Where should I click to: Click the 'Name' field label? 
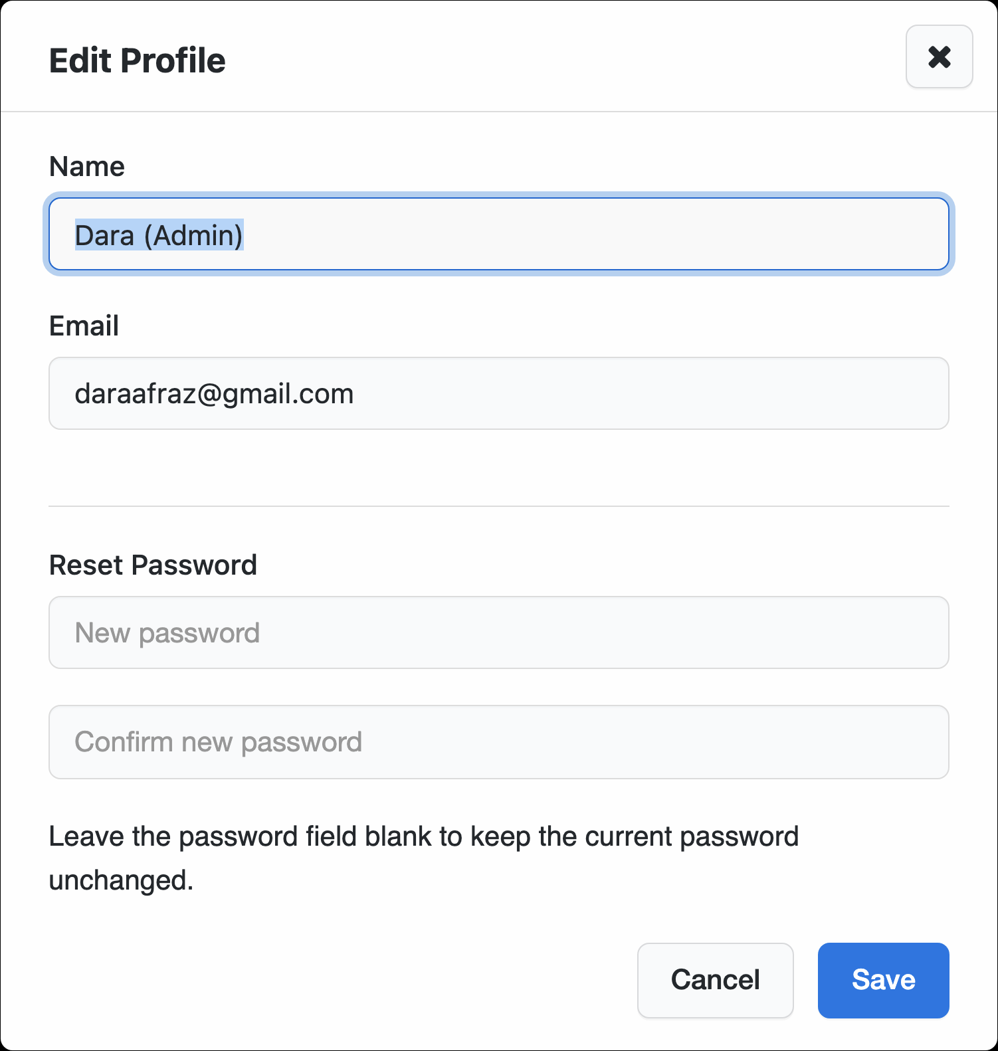coord(87,166)
